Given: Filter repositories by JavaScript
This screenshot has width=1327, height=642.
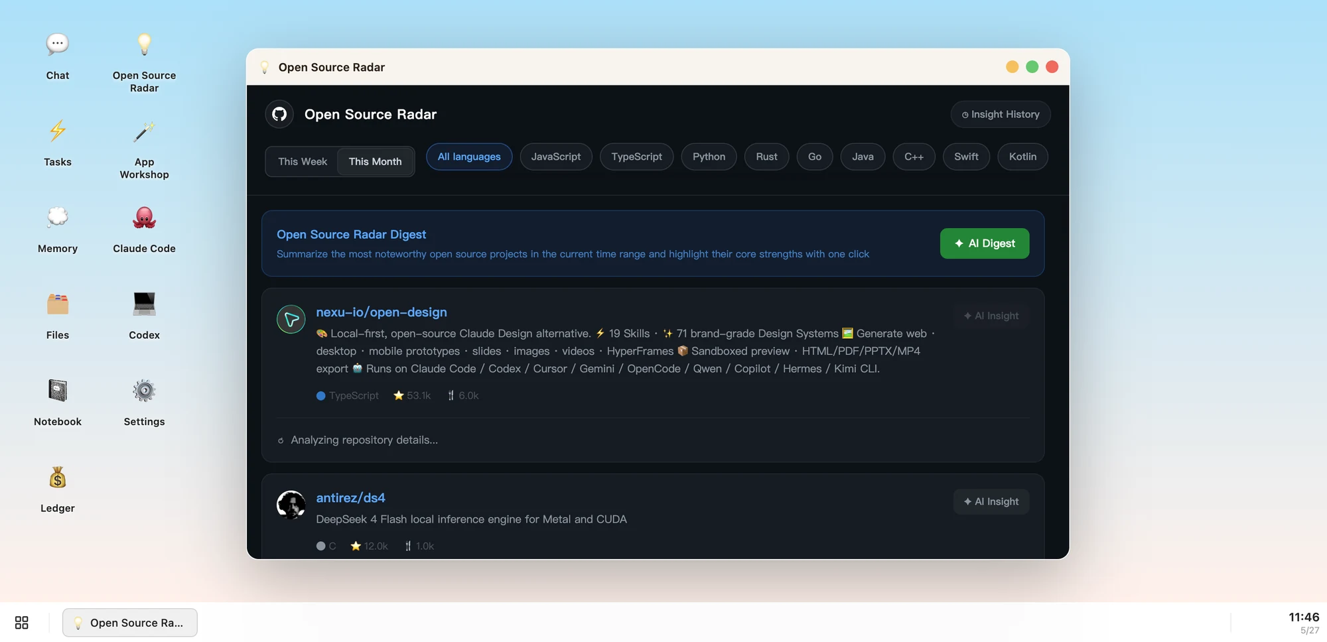Looking at the screenshot, I should point(556,157).
